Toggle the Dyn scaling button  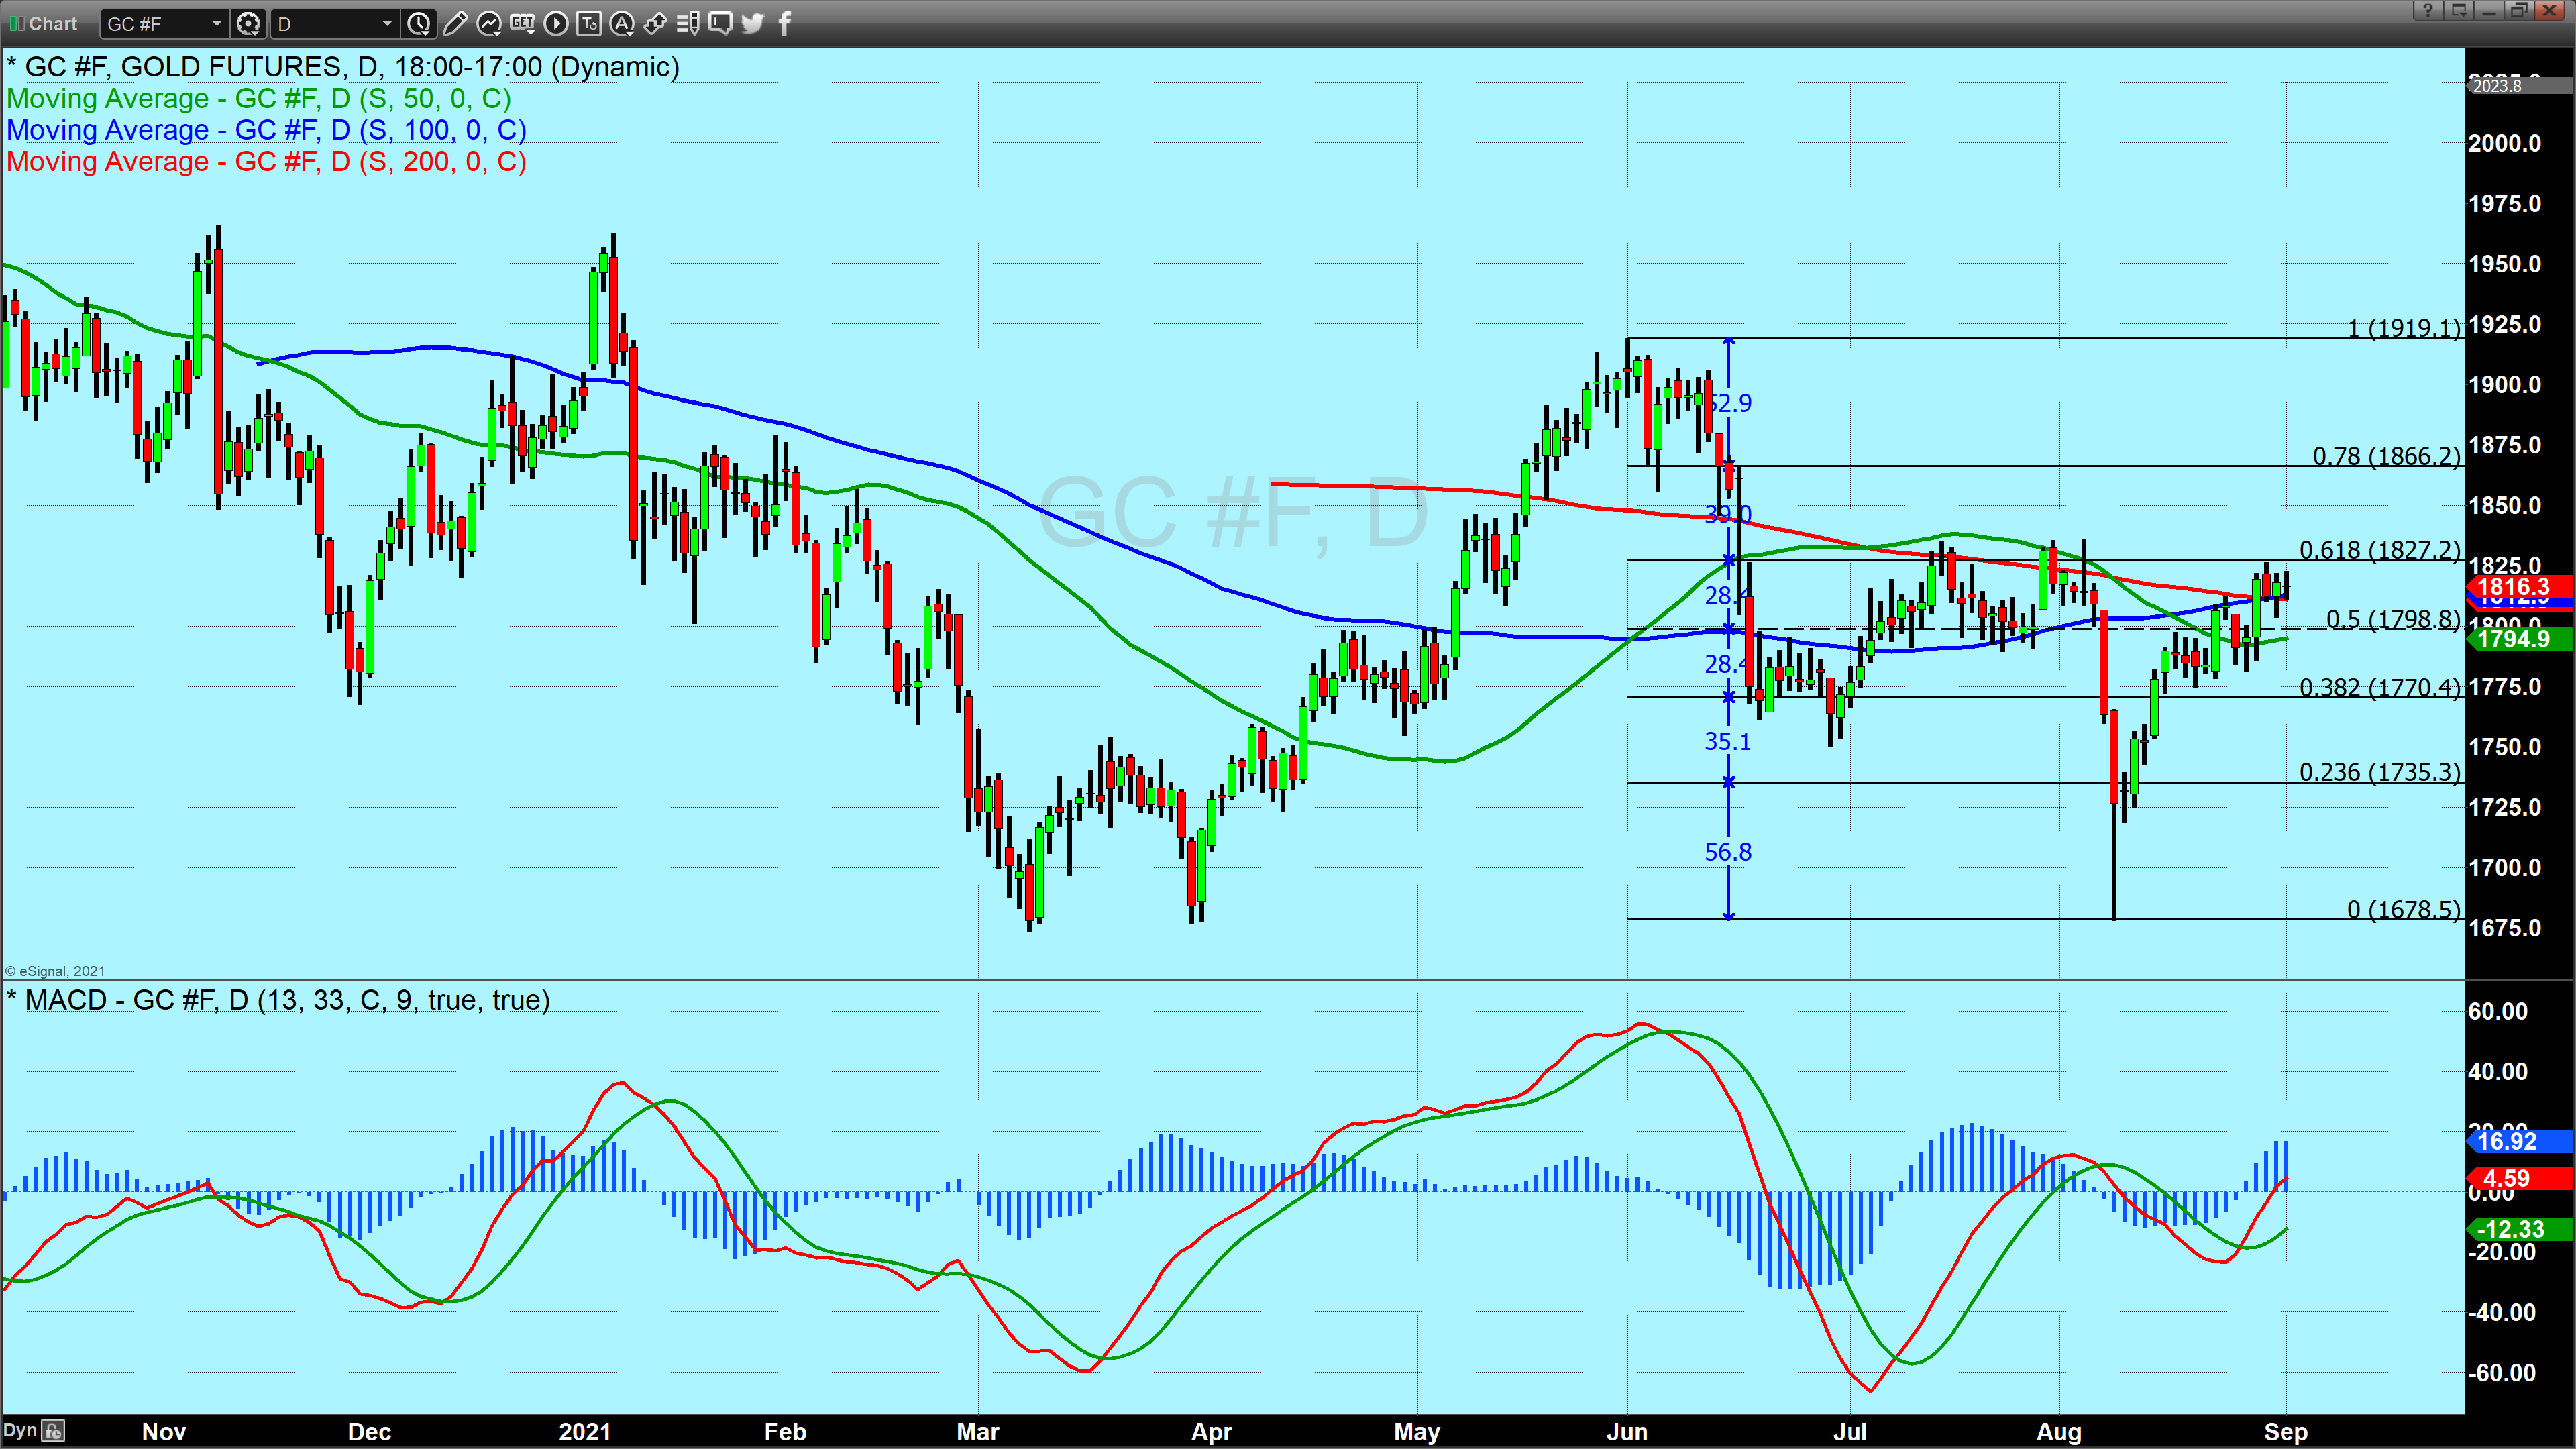pos(20,1430)
